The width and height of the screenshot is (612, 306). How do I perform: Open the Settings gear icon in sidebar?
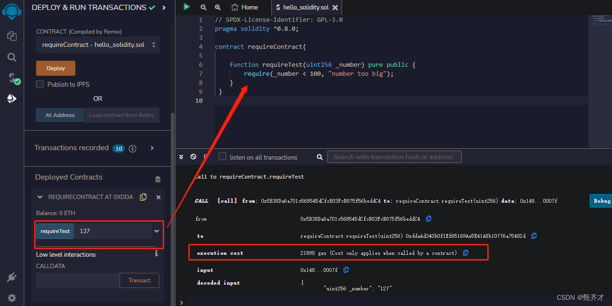click(x=12, y=298)
